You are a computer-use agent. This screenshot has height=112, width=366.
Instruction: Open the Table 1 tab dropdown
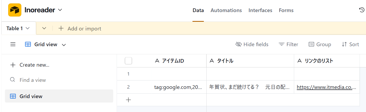pyautogui.click(x=27, y=28)
